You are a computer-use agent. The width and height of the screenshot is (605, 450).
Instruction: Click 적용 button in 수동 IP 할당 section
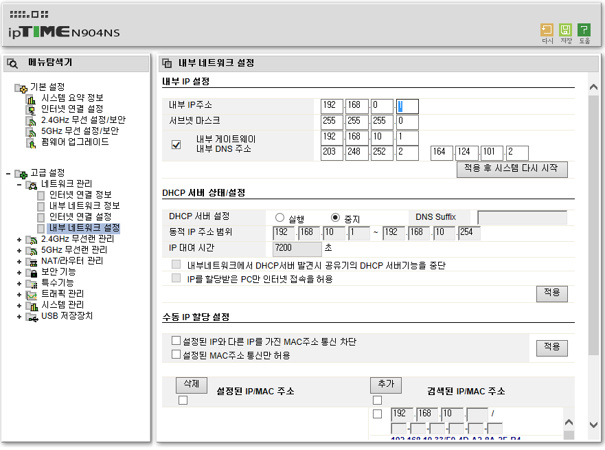click(551, 348)
